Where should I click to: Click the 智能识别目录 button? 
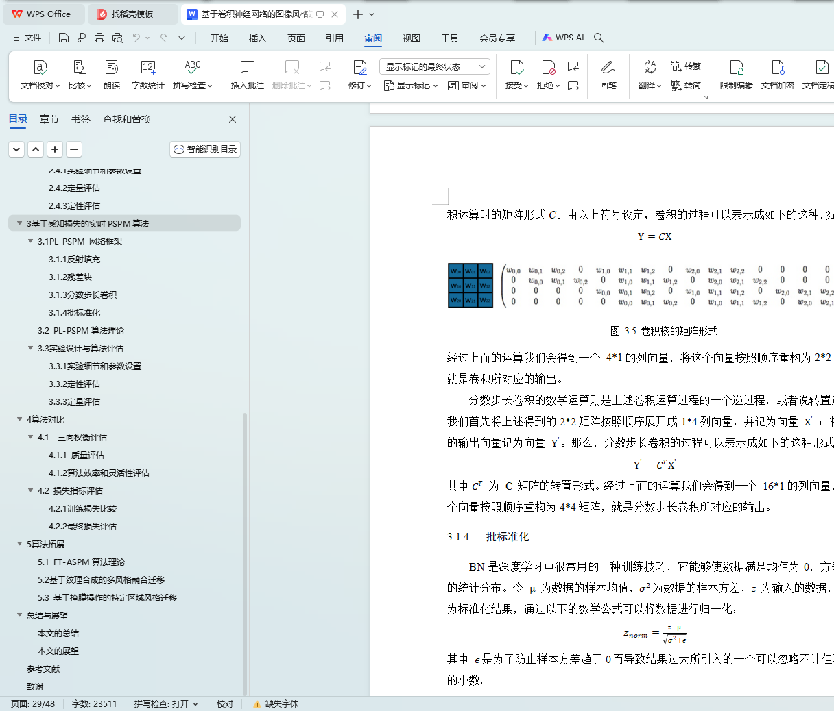[x=205, y=149]
